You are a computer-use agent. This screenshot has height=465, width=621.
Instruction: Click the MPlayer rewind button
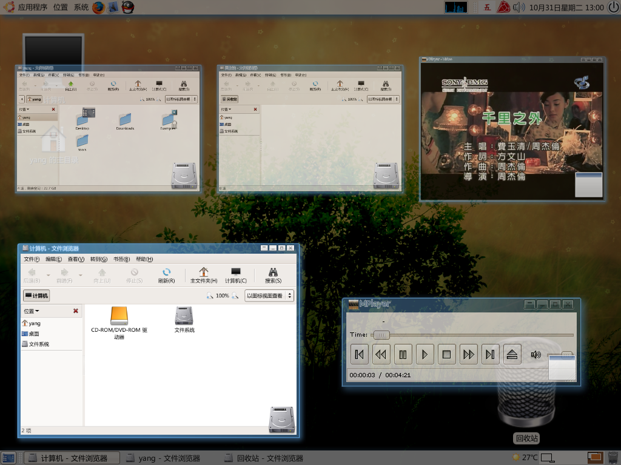381,354
